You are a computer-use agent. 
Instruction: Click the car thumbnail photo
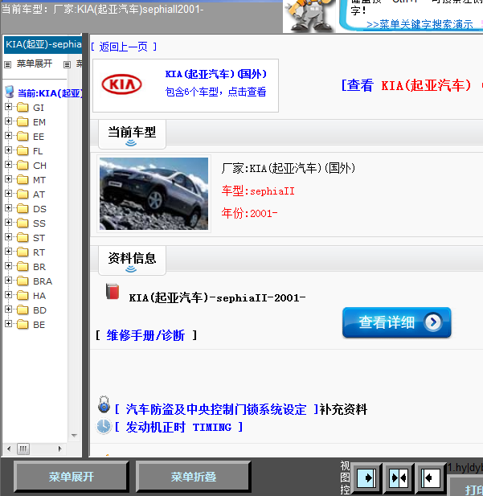pos(153,194)
